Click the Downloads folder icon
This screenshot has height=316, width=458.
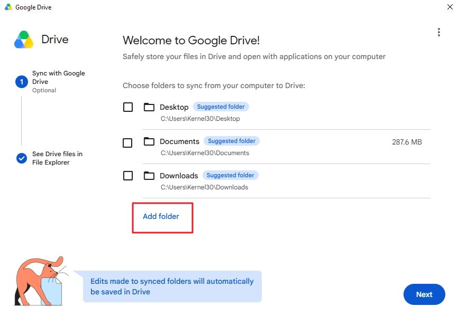click(149, 176)
